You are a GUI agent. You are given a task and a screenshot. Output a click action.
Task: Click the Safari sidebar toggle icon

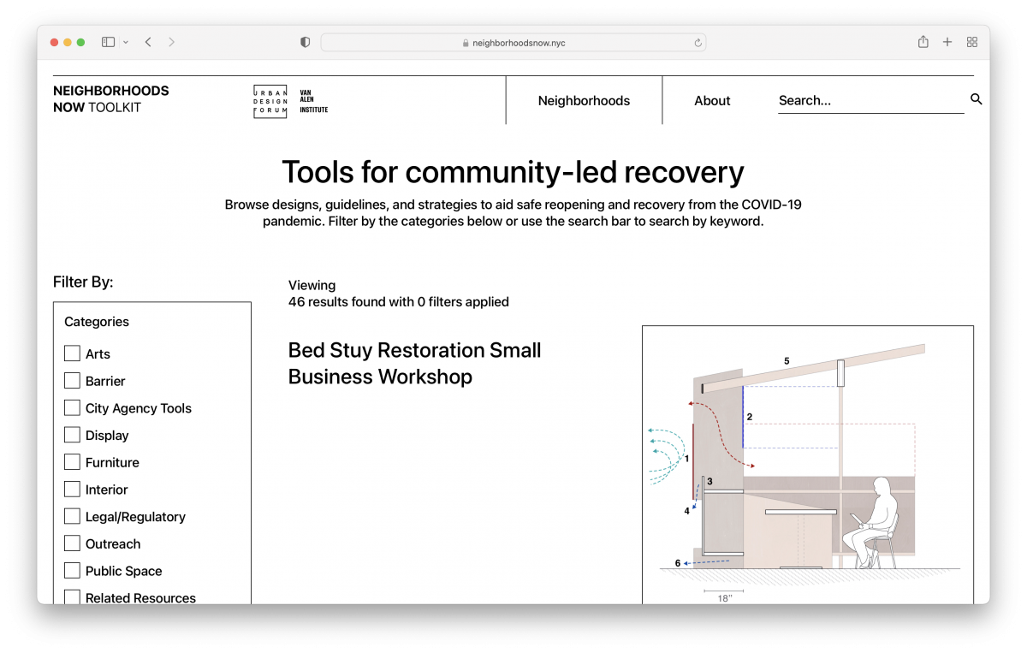108,42
